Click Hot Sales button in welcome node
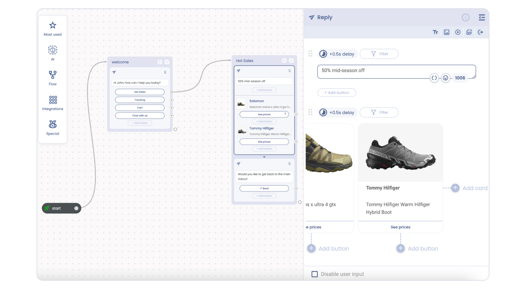The height and width of the screenshot is (289, 526). 140,92
